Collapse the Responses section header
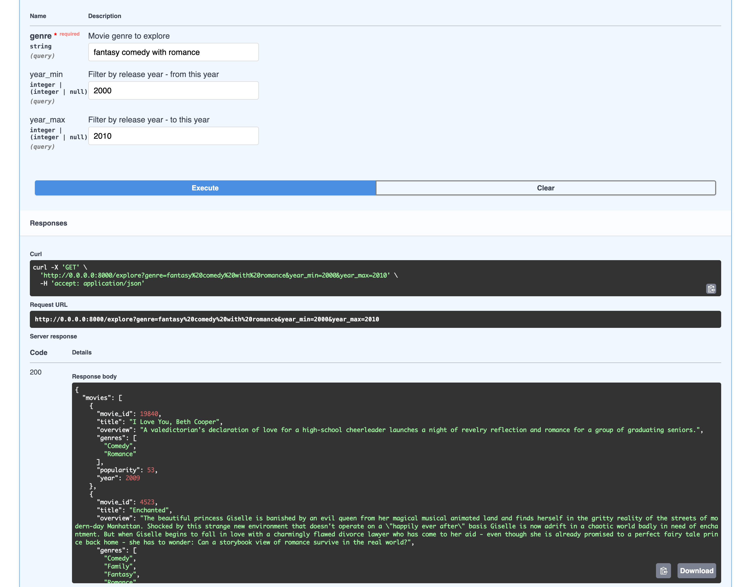The height and width of the screenshot is (587, 744). pos(48,223)
